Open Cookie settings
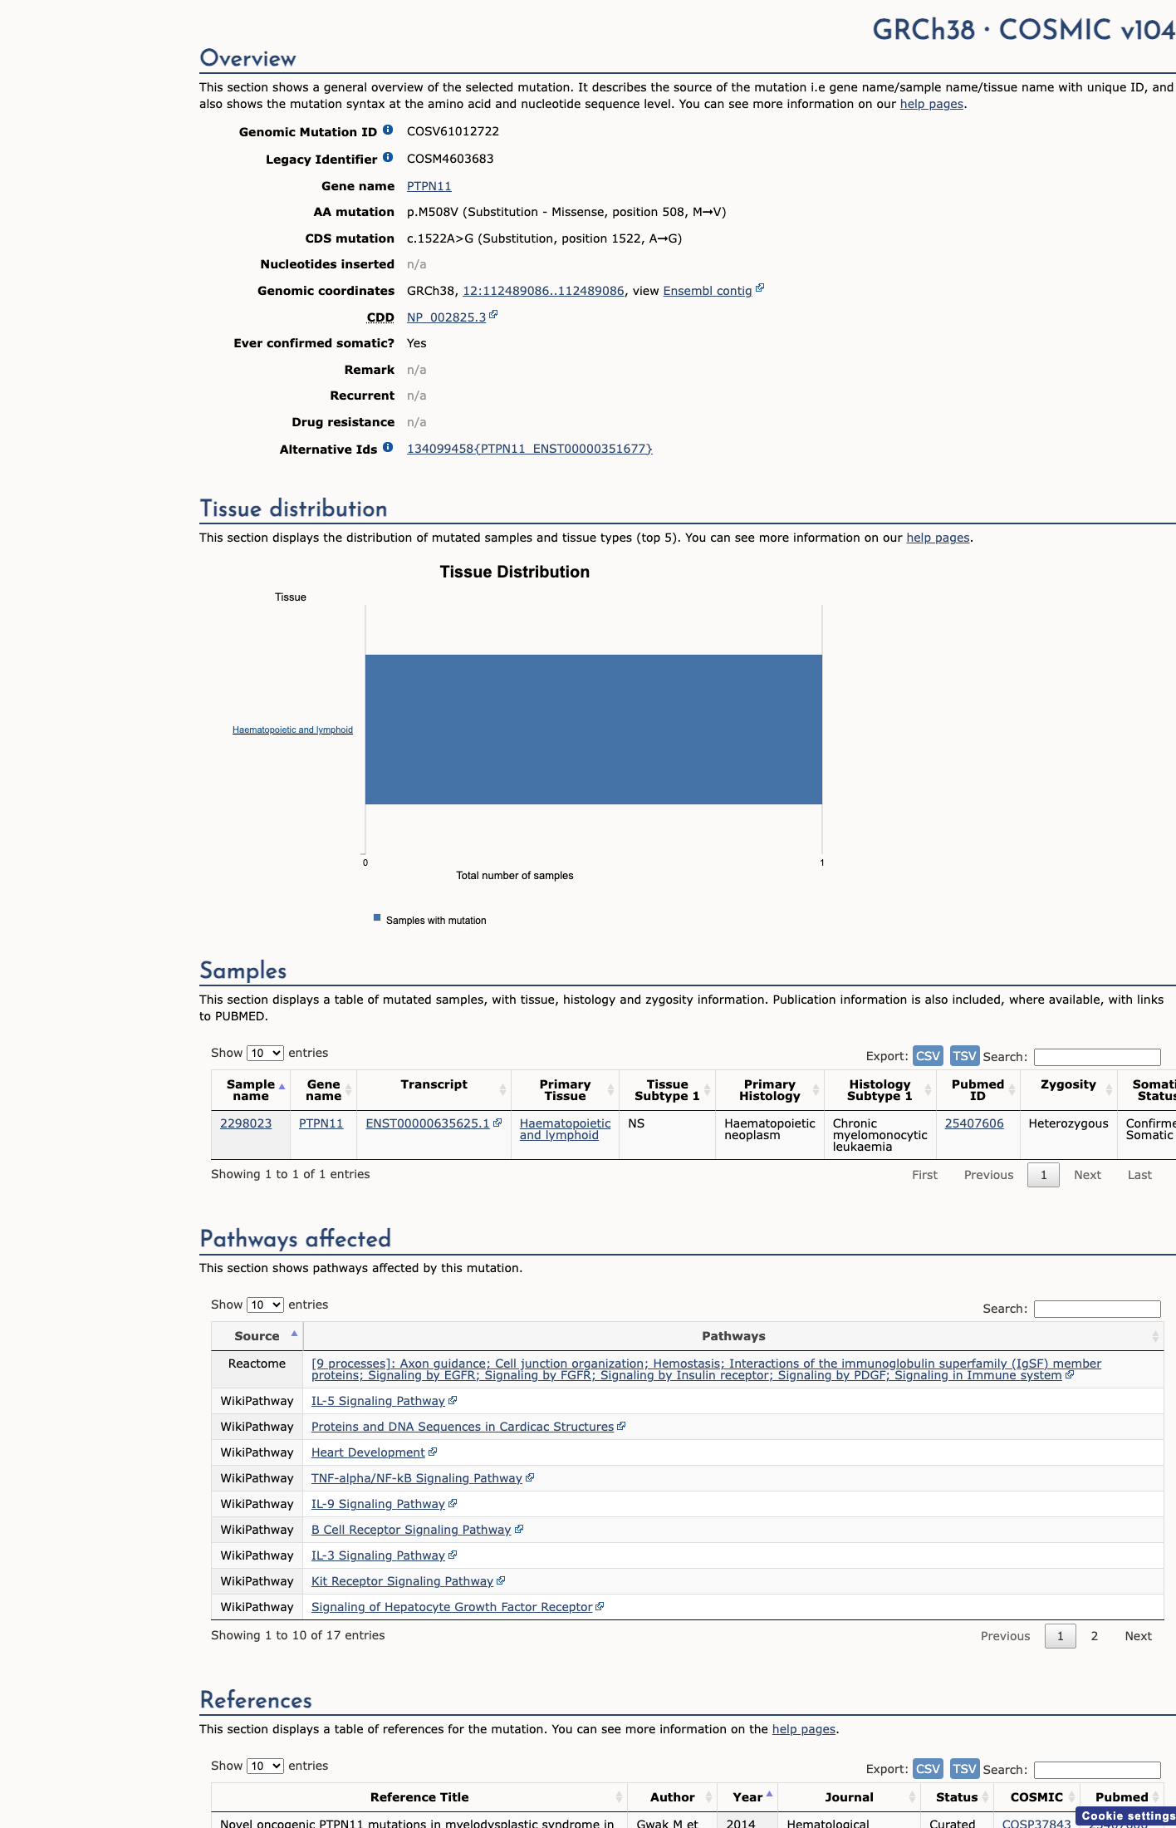The image size is (1176, 1828). pos(1126,1816)
